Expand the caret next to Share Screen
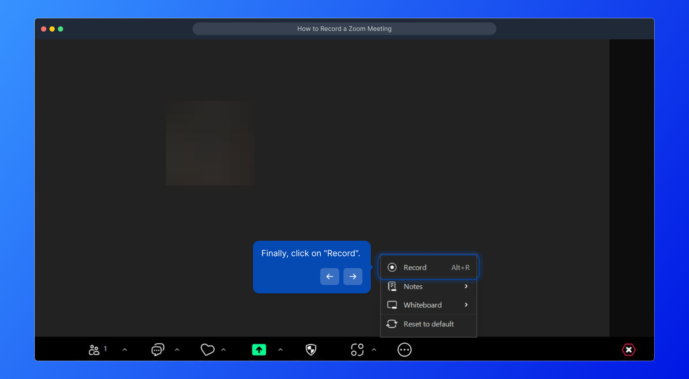 click(x=280, y=350)
